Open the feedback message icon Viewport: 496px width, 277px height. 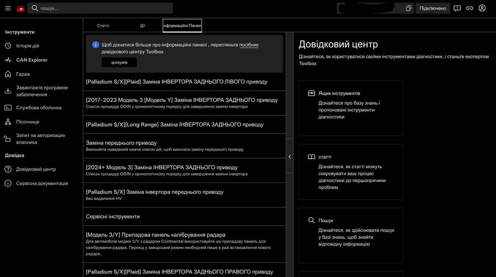[457, 8]
